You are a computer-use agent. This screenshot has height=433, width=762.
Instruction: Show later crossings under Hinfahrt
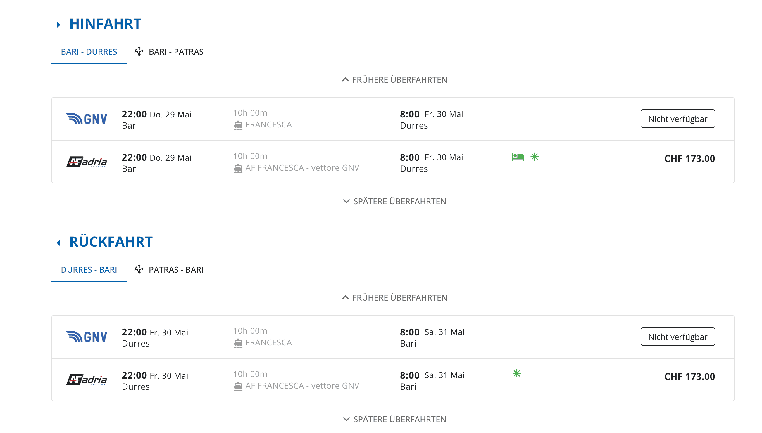pyautogui.click(x=394, y=201)
